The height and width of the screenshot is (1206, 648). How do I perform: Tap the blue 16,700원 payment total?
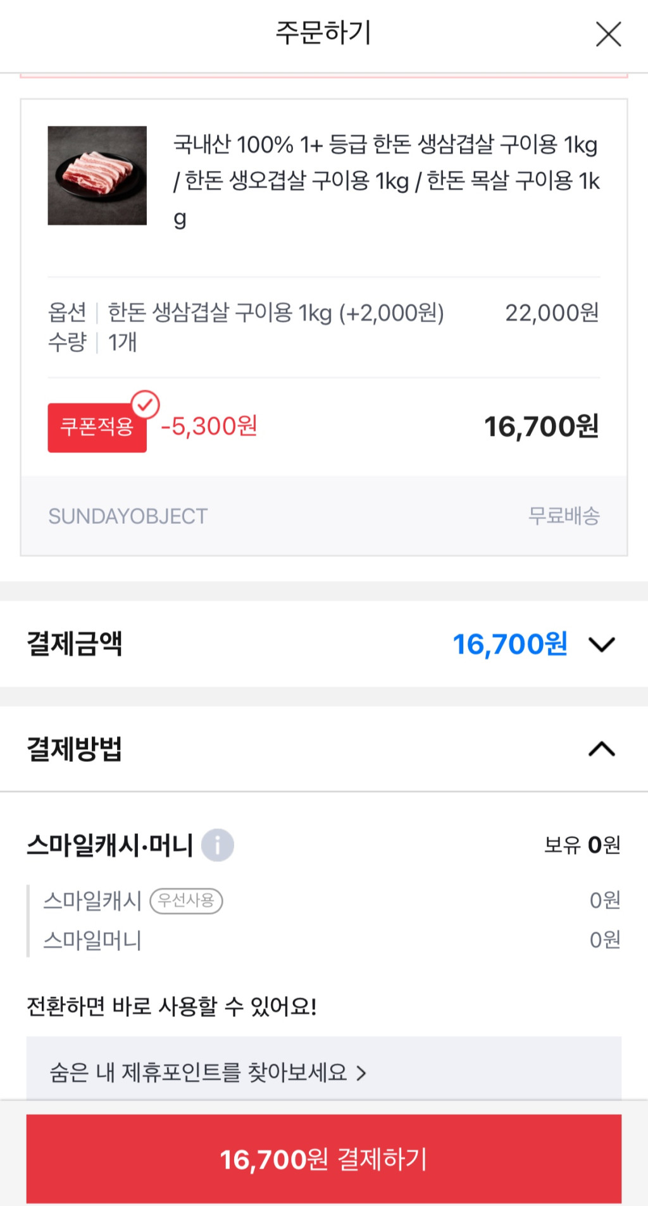pyautogui.click(x=510, y=645)
